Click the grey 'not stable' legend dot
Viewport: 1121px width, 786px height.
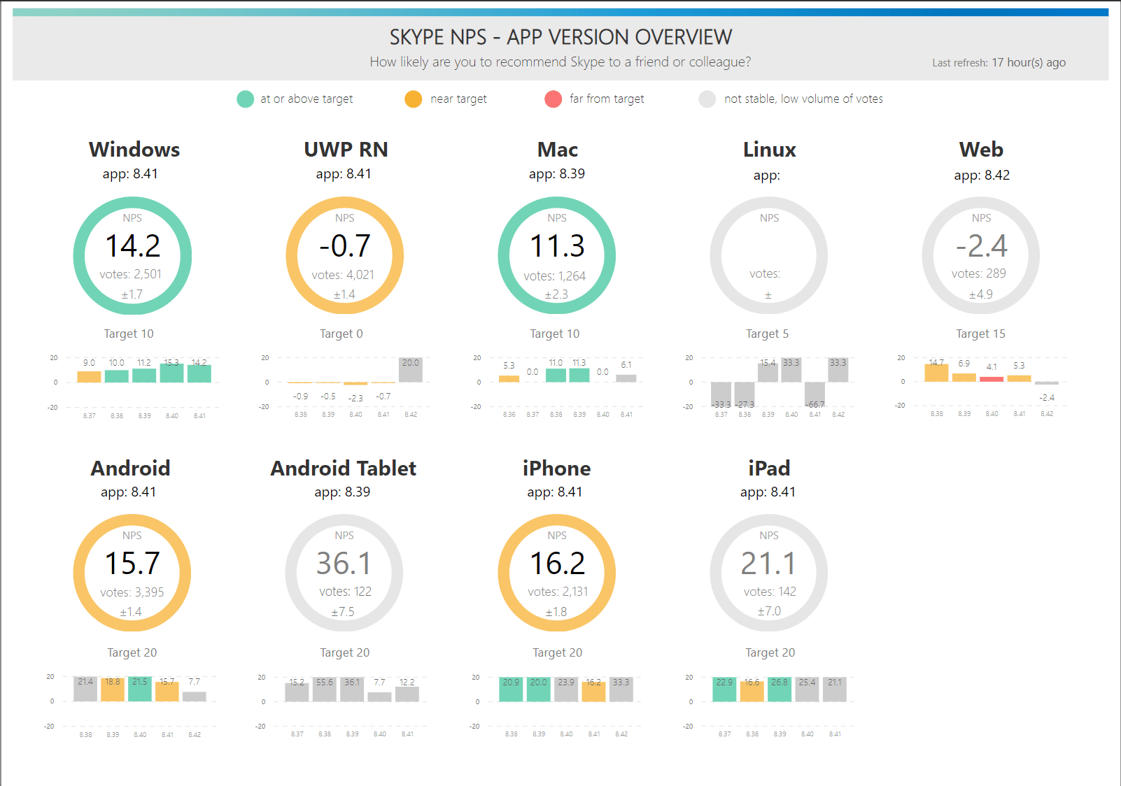coord(707,99)
